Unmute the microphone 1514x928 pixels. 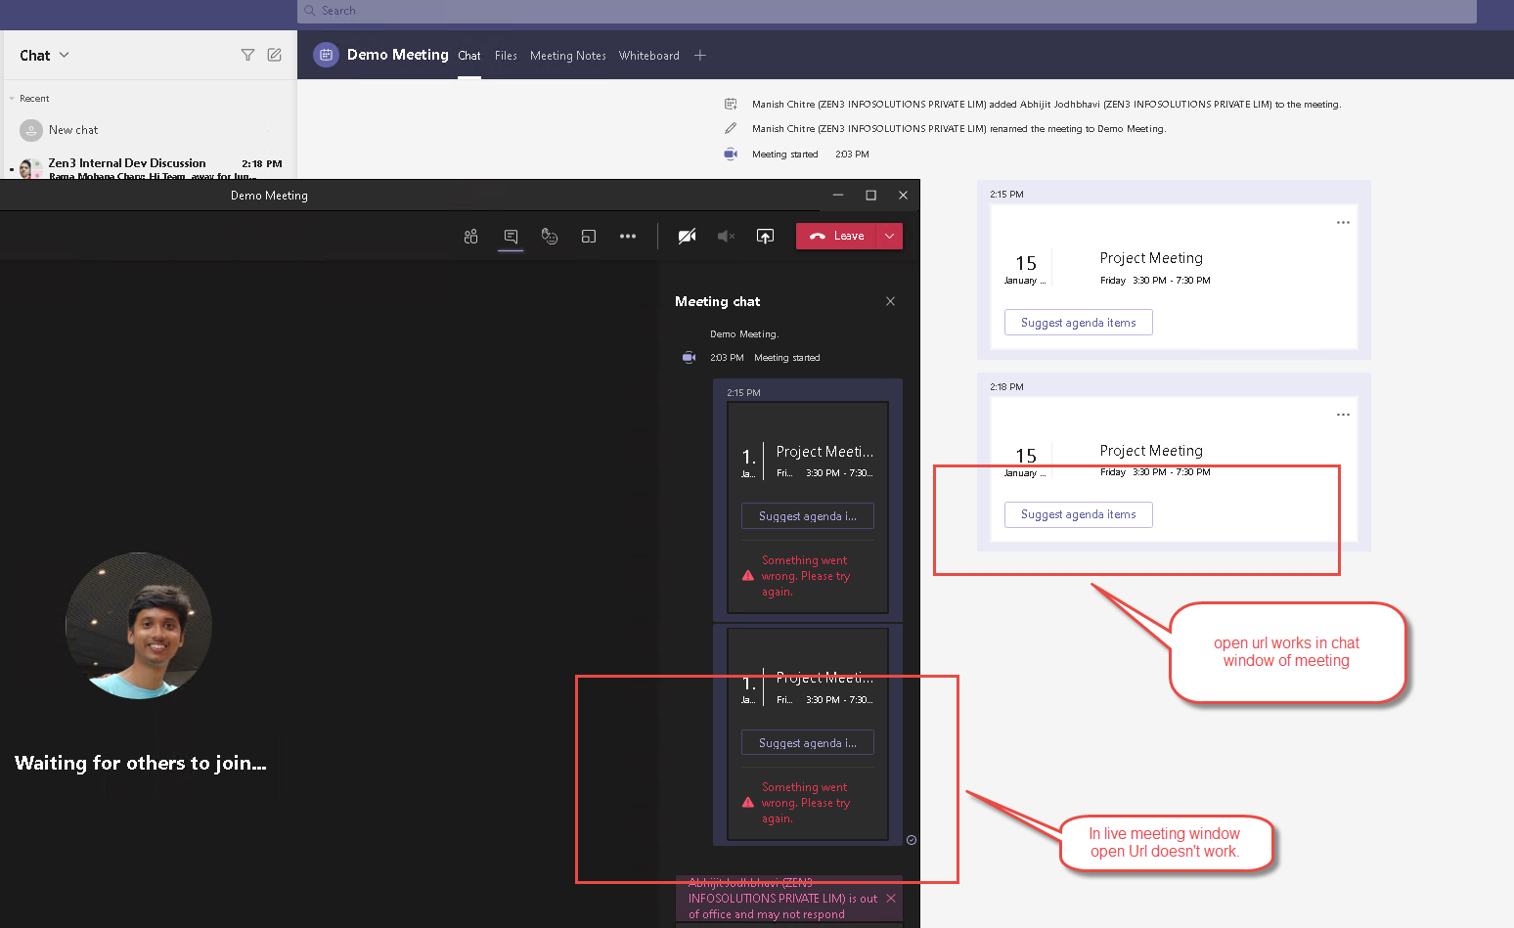coord(726,236)
